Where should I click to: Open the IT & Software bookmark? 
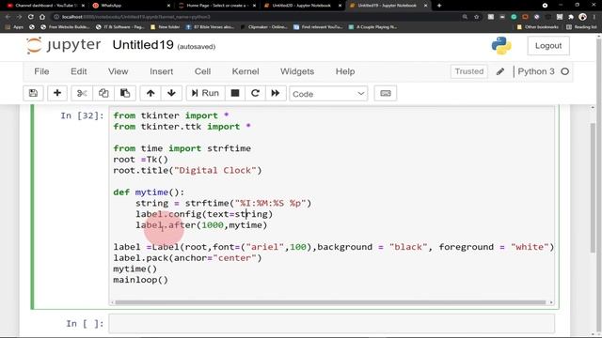click(120, 27)
